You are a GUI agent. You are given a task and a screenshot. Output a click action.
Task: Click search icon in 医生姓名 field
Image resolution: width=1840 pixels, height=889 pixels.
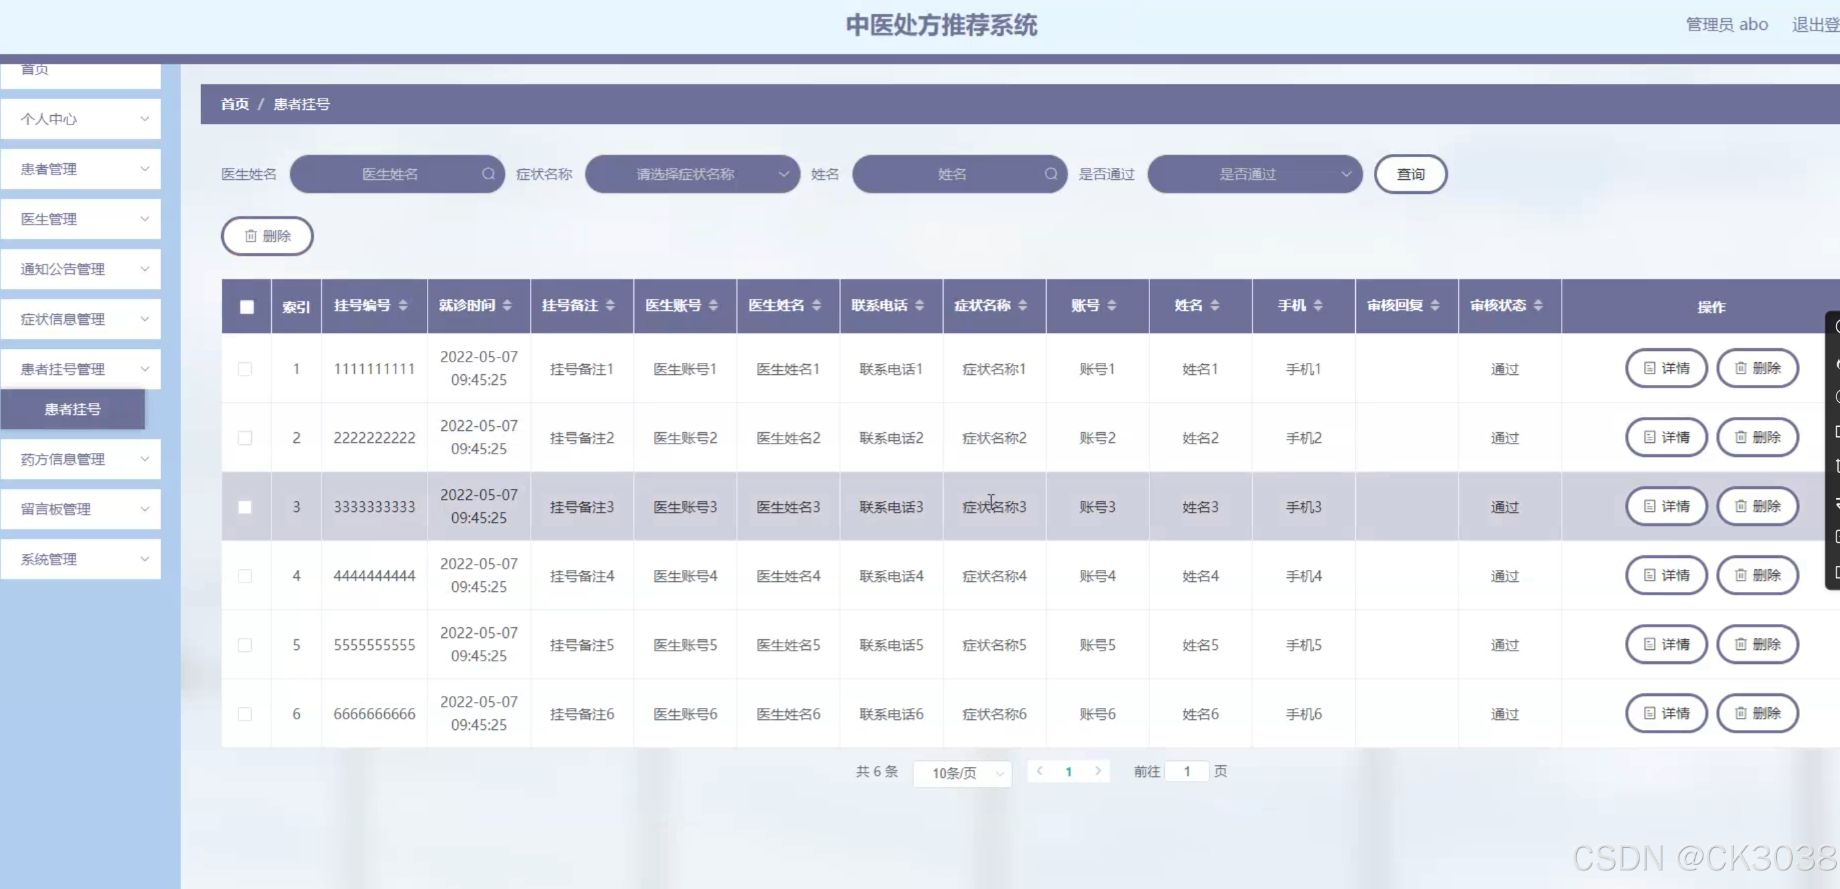pos(488,174)
